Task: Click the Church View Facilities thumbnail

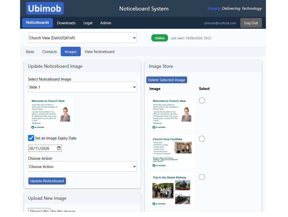Action: pos(172,151)
